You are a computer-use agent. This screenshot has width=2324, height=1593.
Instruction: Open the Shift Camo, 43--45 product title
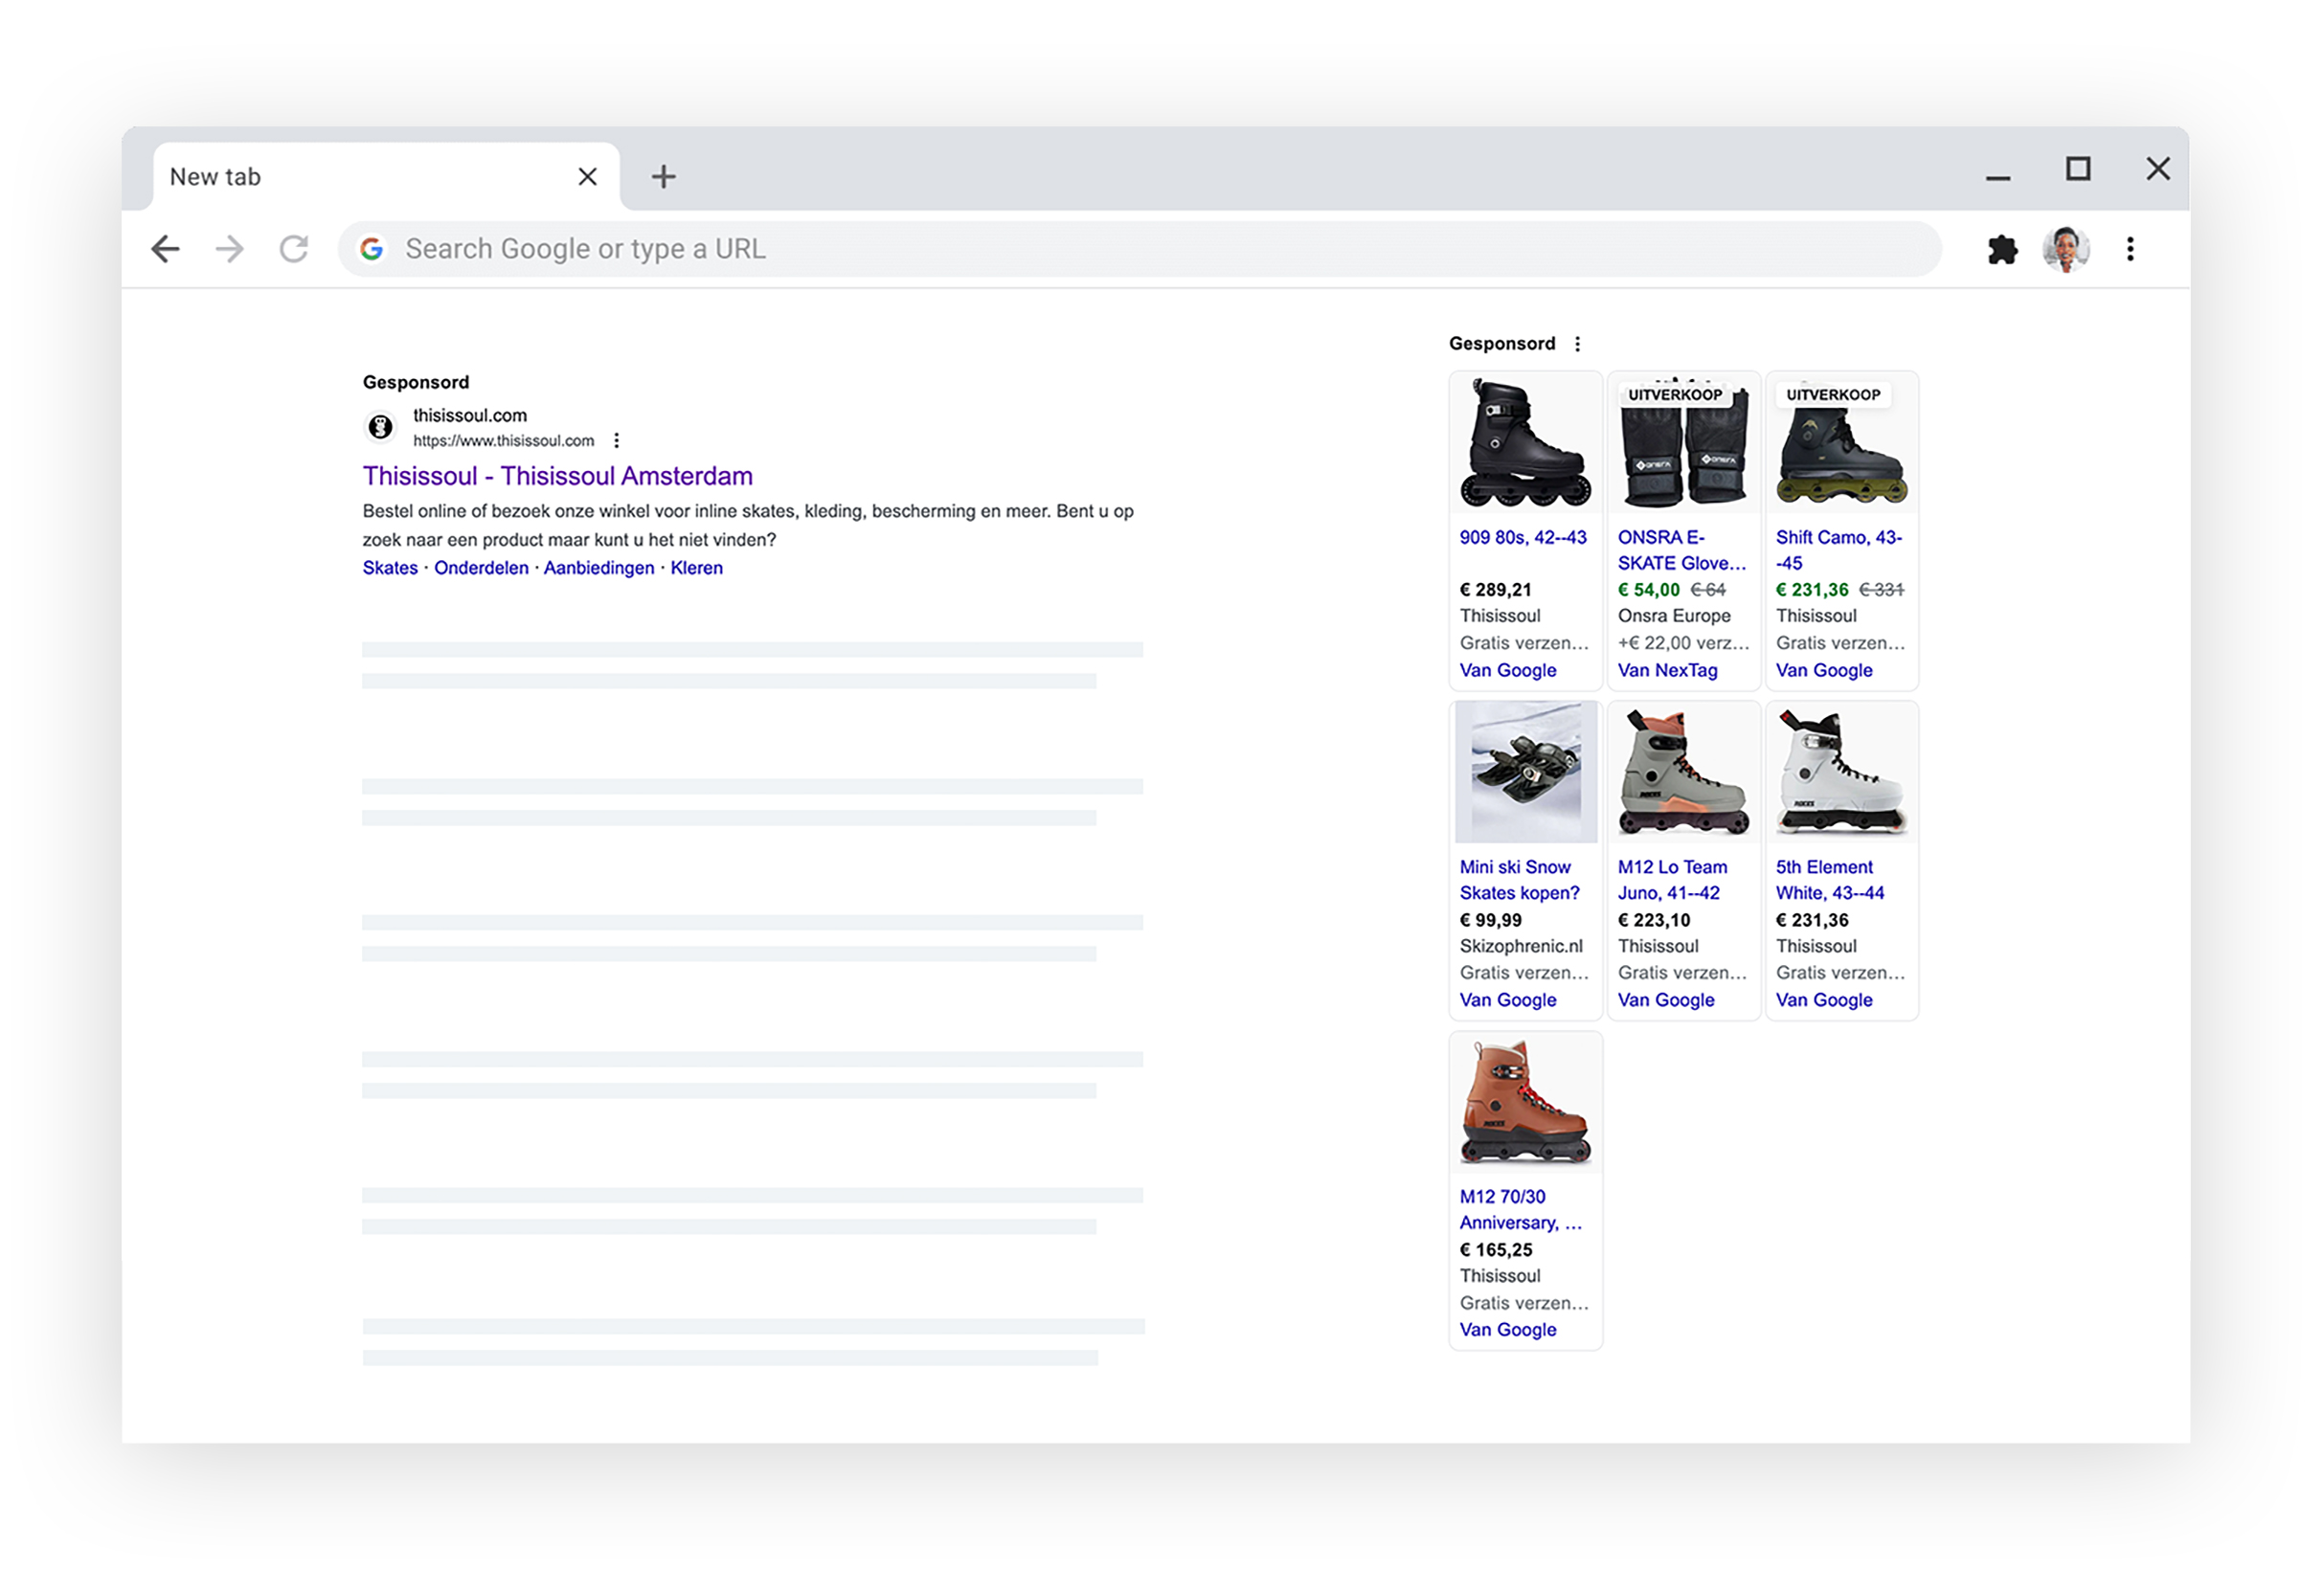[1839, 551]
